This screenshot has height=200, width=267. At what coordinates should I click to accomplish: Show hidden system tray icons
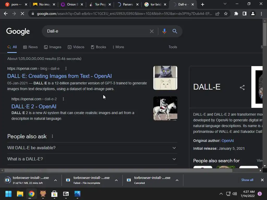click(x=221, y=194)
